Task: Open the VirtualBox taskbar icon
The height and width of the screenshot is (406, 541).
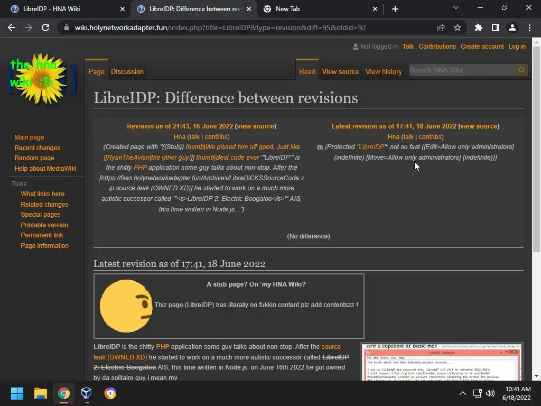Action: click(86, 393)
